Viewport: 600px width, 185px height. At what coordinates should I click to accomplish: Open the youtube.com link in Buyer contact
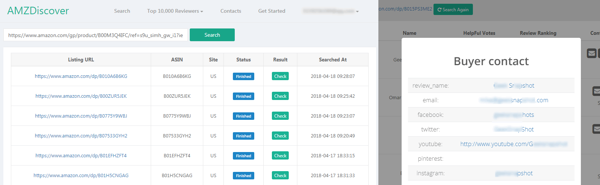click(514, 144)
